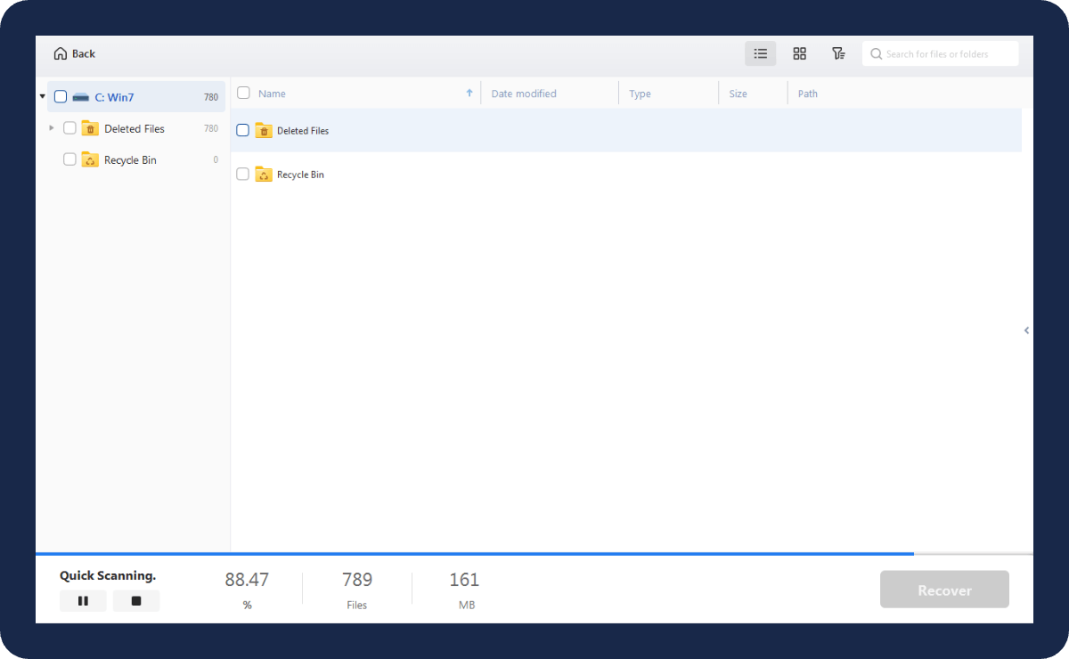Open the filter options

coord(838,53)
